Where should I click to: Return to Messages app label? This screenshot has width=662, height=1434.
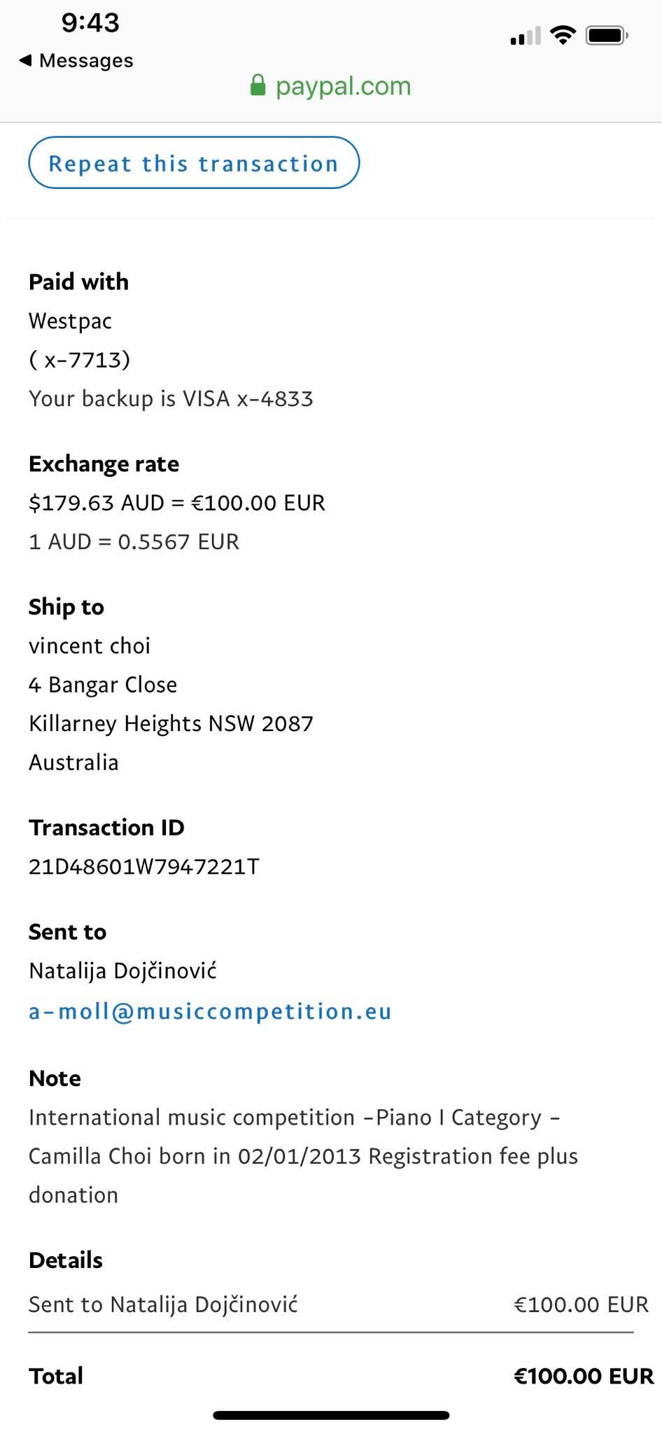86,61
